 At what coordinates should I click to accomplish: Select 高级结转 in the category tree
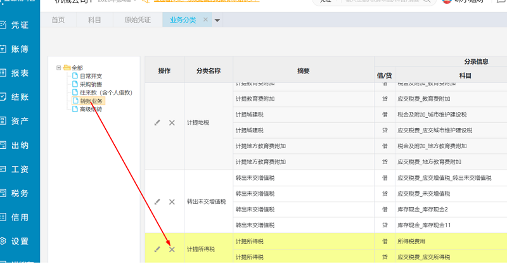pos(90,110)
